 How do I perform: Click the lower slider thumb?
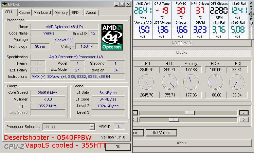click(174, 119)
